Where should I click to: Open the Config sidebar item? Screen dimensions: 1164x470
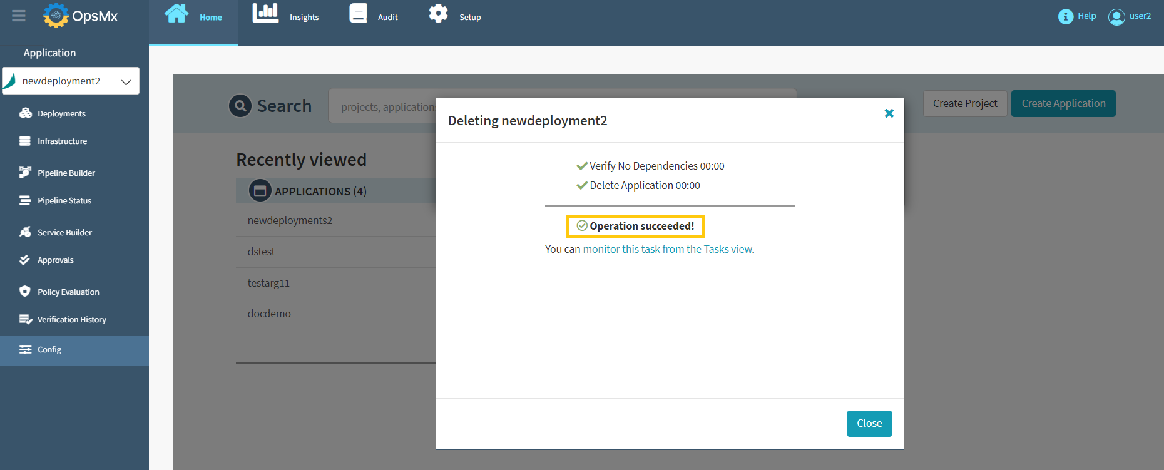pyautogui.click(x=49, y=350)
